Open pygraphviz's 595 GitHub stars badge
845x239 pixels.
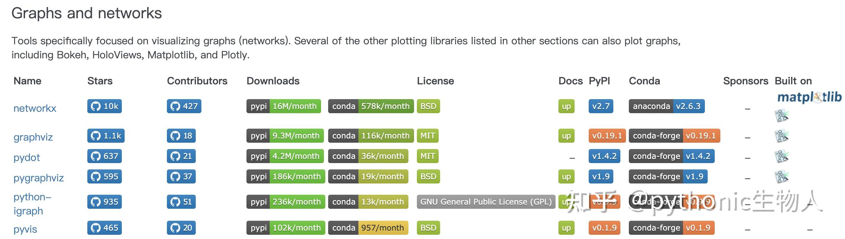[x=104, y=176]
